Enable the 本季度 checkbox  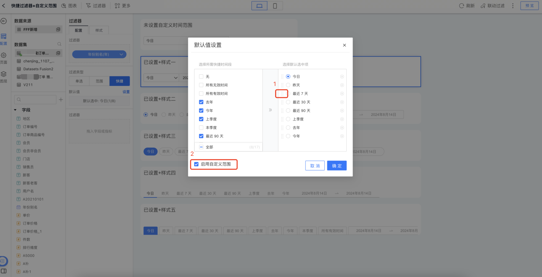pyautogui.click(x=201, y=128)
